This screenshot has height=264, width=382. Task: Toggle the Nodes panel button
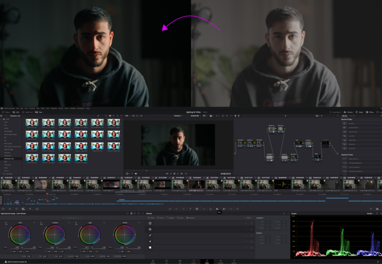tap(359, 112)
